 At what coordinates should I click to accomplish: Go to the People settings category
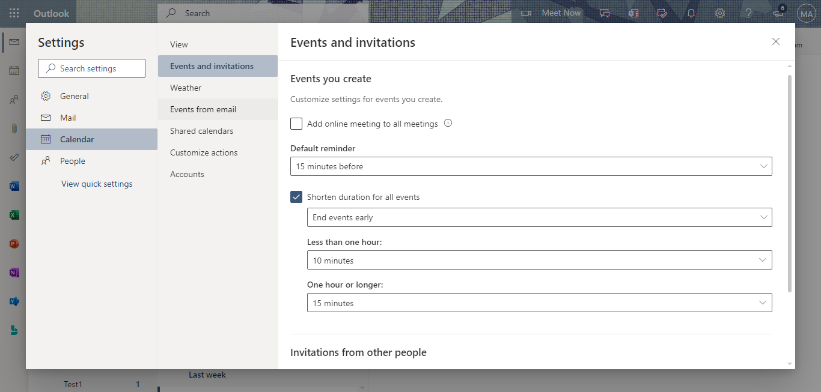click(72, 160)
